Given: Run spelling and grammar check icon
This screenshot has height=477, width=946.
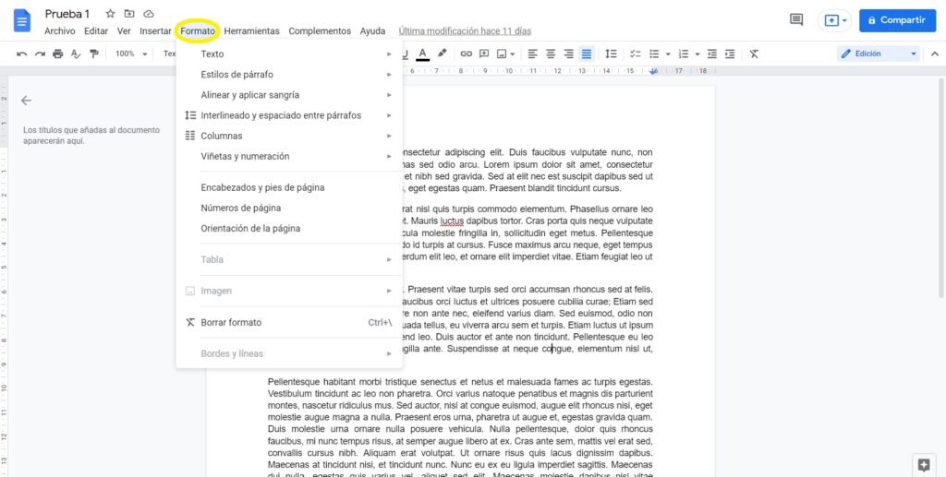Looking at the screenshot, I should (x=76, y=54).
